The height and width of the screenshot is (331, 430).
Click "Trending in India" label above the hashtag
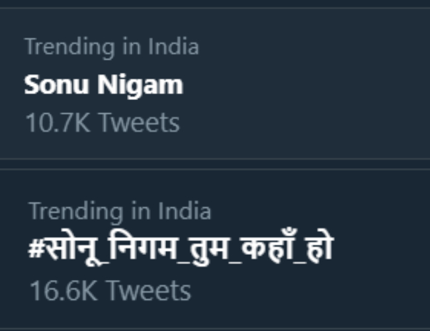tap(120, 211)
